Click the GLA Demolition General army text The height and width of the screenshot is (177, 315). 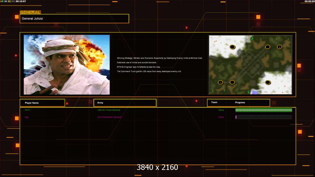(109, 117)
